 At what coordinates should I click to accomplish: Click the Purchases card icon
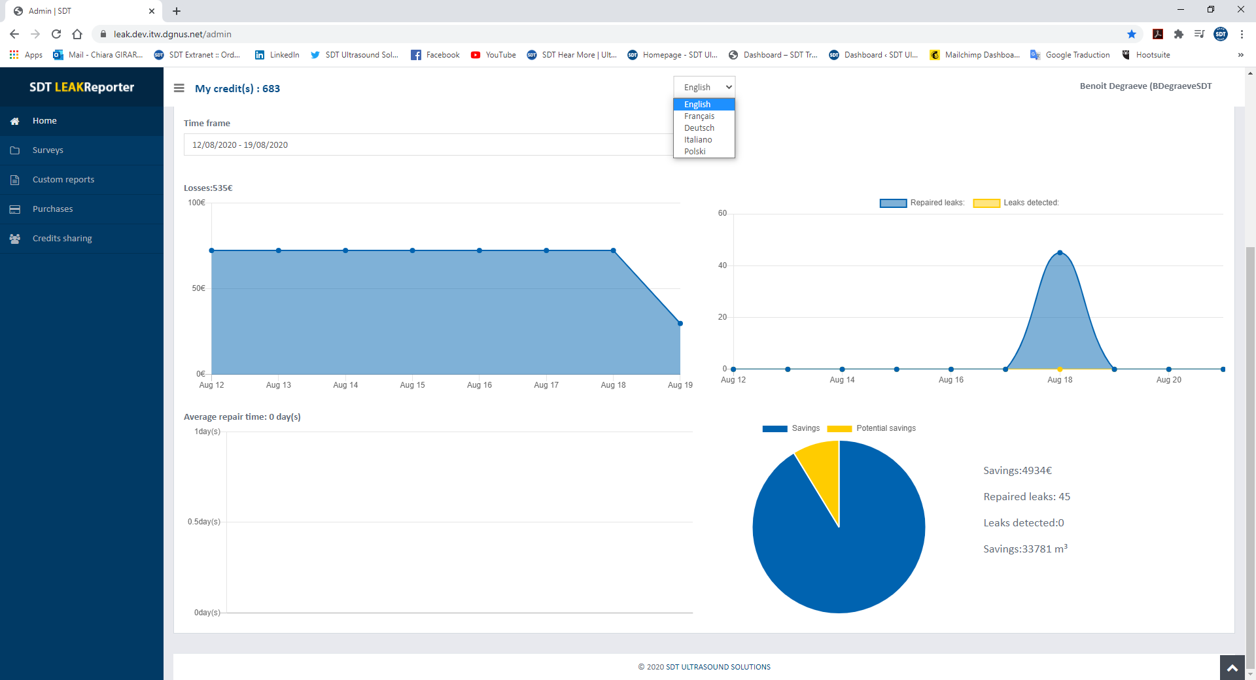(15, 209)
